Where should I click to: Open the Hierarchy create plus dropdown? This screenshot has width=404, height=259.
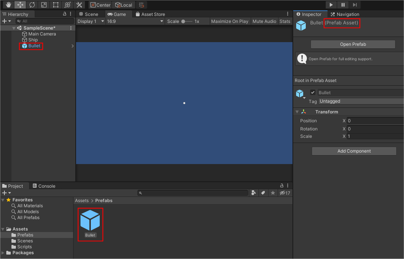[x=6, y=21]
